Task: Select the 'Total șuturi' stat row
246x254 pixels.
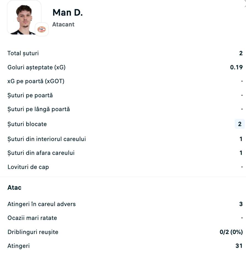Action: tap(123, 53)
